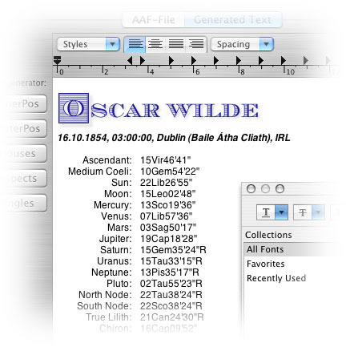
Task: Click the Sun position 22Lib26'55"
Action: 166,183
